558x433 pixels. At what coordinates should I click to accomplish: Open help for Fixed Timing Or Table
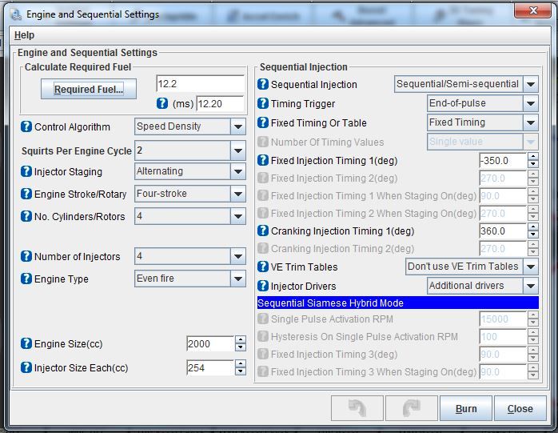coord(263,122)
